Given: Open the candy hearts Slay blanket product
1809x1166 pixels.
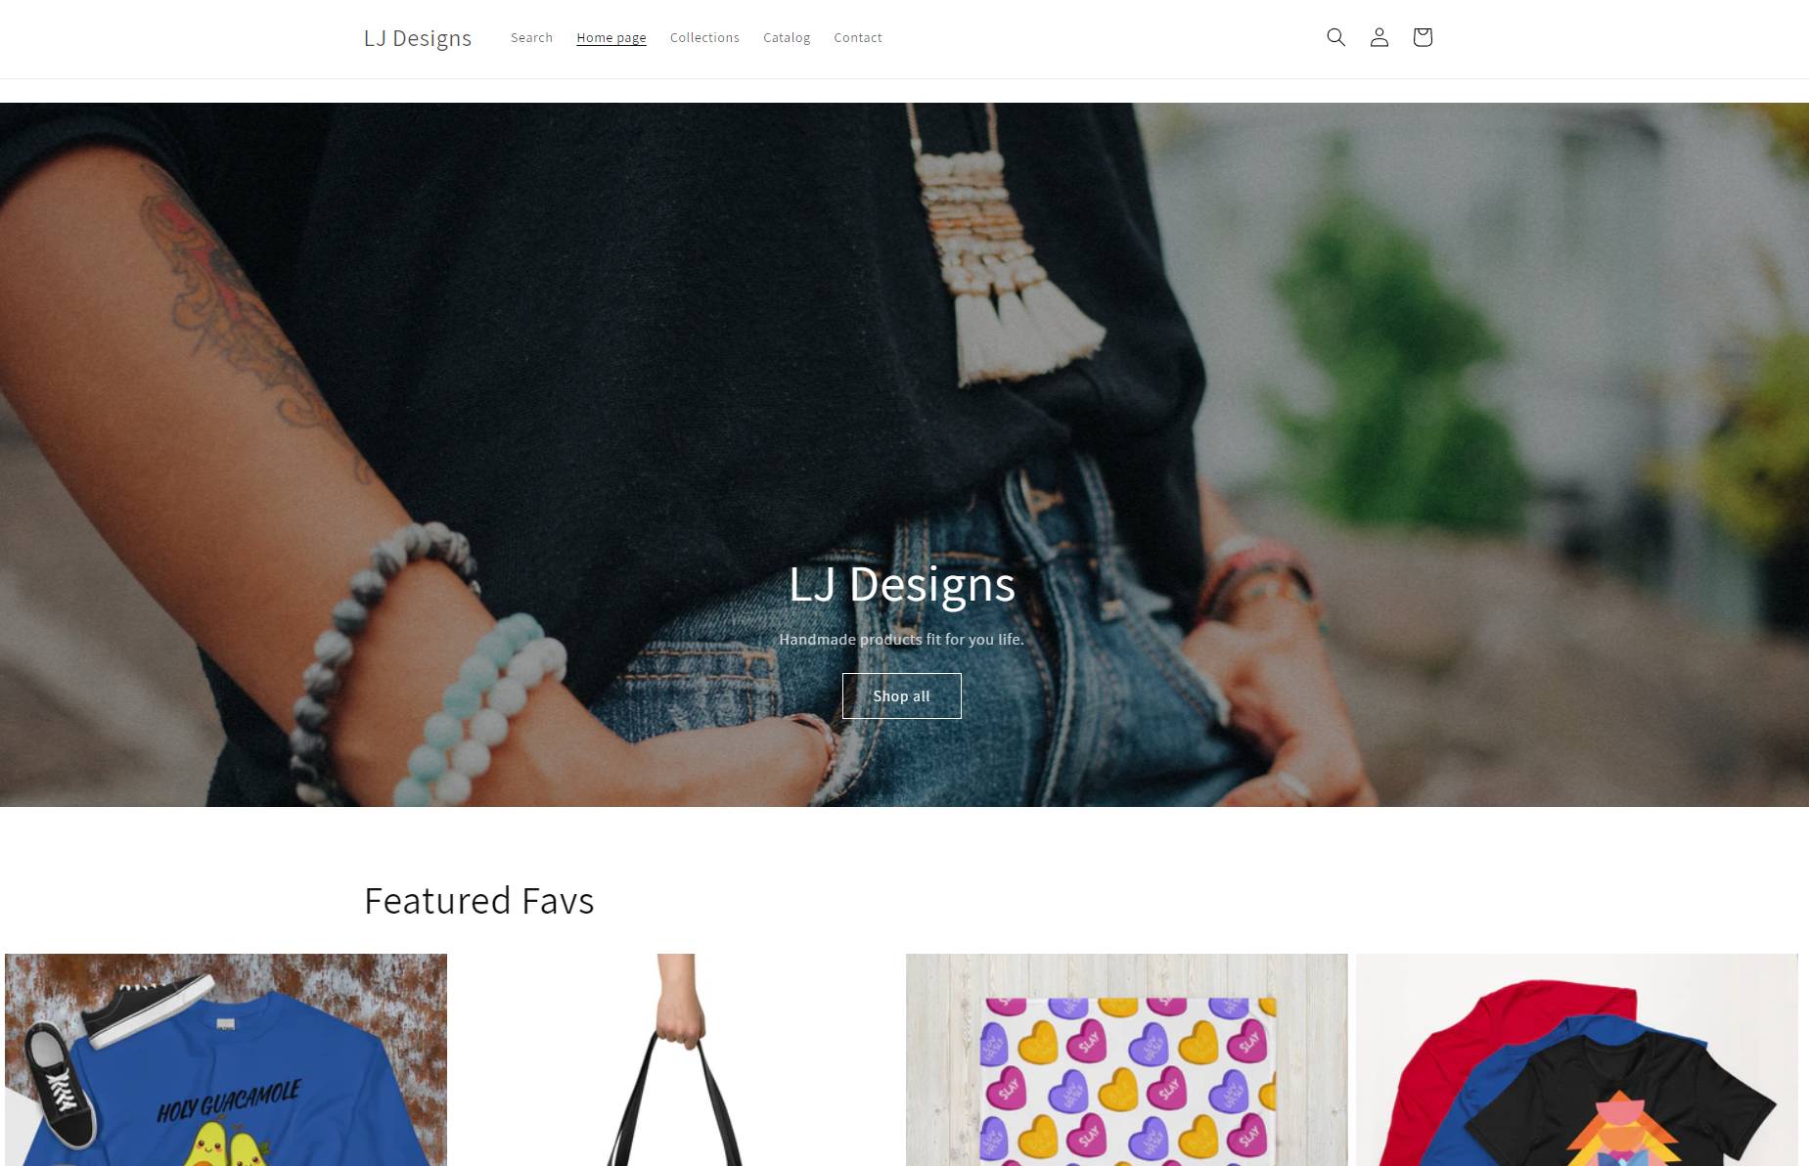Looking at the screenshot, I should pos(1127,1059).
